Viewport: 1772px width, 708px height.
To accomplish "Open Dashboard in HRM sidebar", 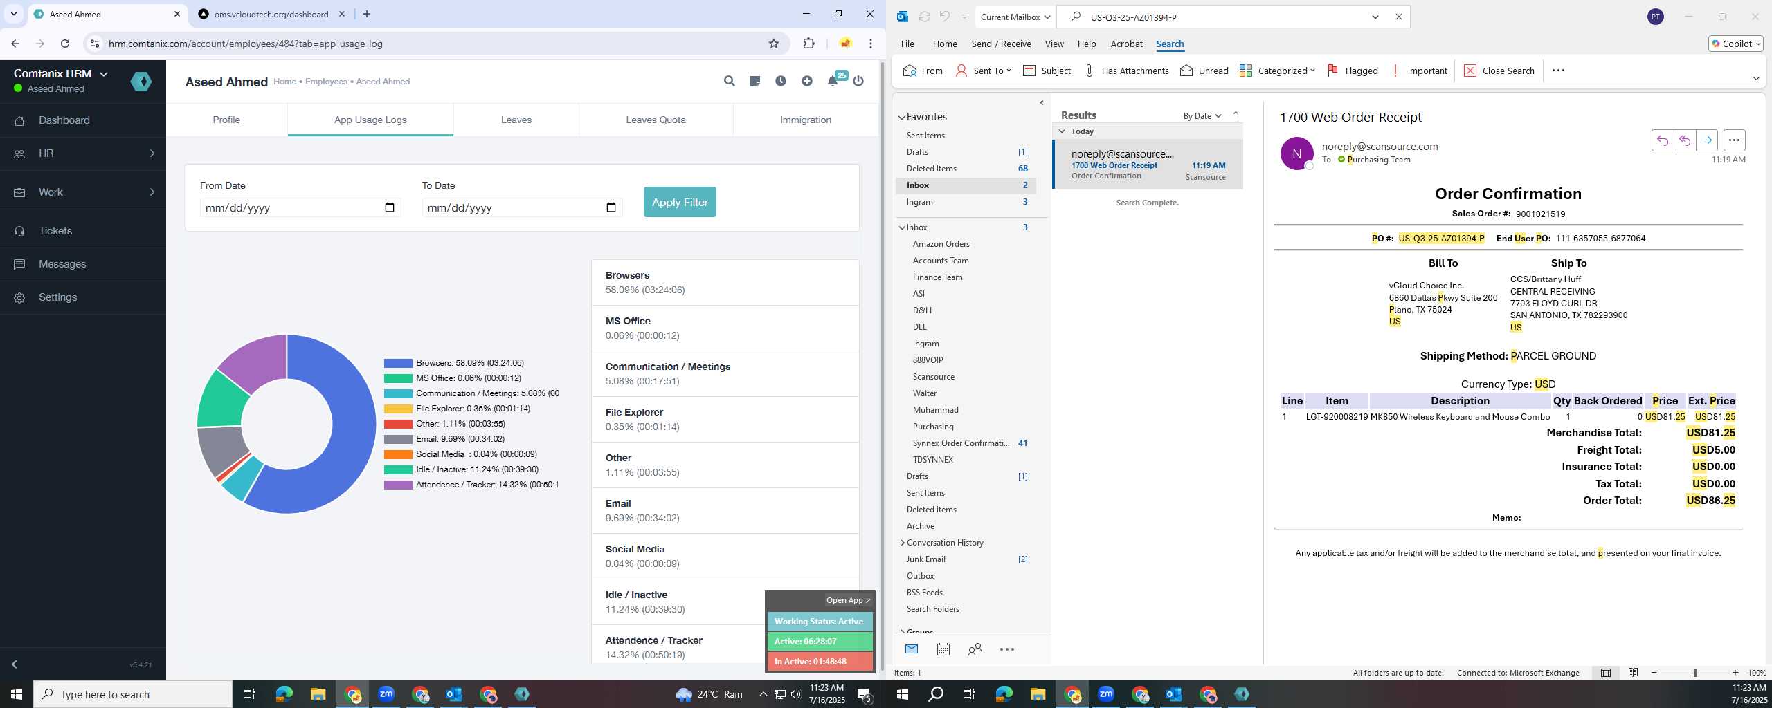I will pos(83,120).
